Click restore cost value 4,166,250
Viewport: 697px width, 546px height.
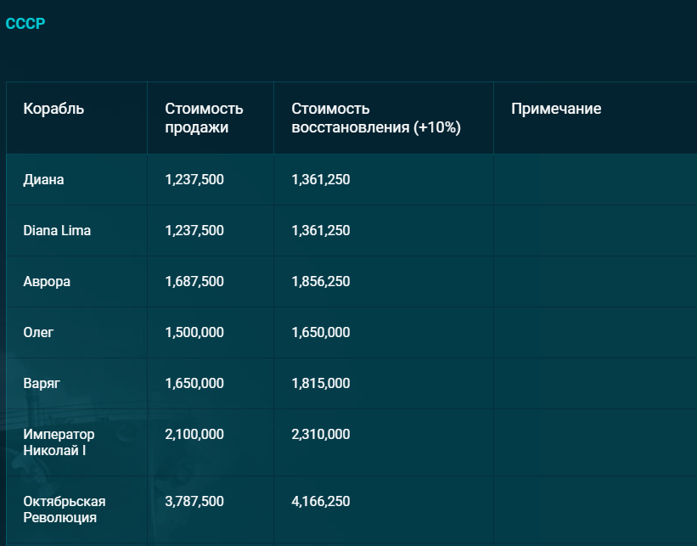tap(321, 502)
